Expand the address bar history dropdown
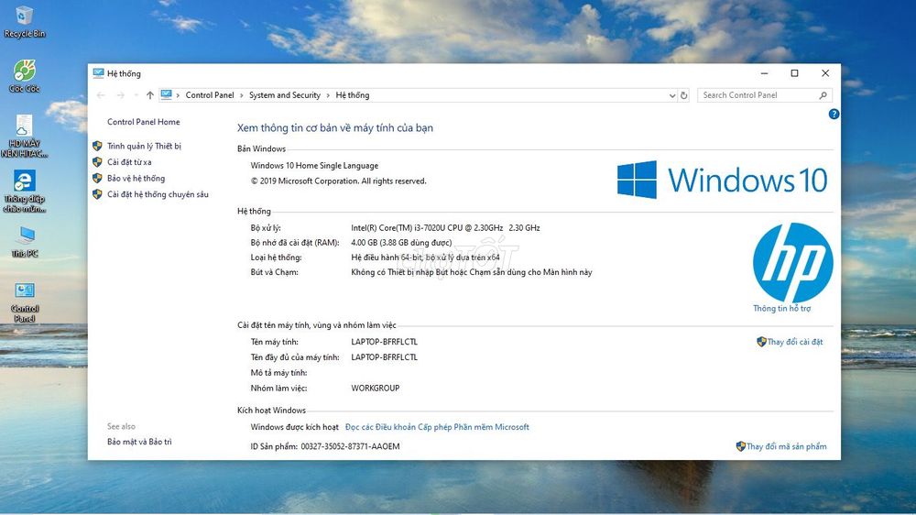This screenshot has height=515, width=916. click(672, 95)
